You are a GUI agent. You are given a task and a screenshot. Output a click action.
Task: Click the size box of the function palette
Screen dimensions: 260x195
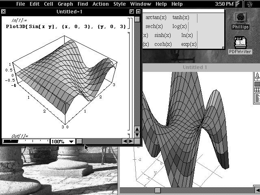tap(223, 48)
